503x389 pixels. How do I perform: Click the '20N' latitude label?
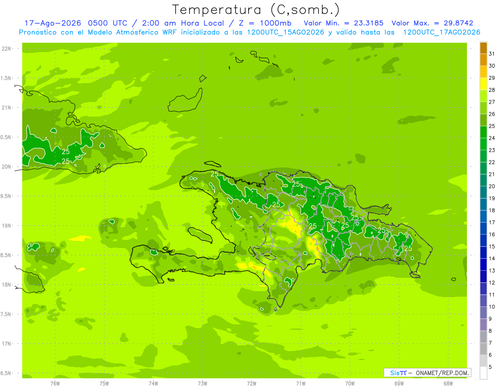(x=7, y=167)
